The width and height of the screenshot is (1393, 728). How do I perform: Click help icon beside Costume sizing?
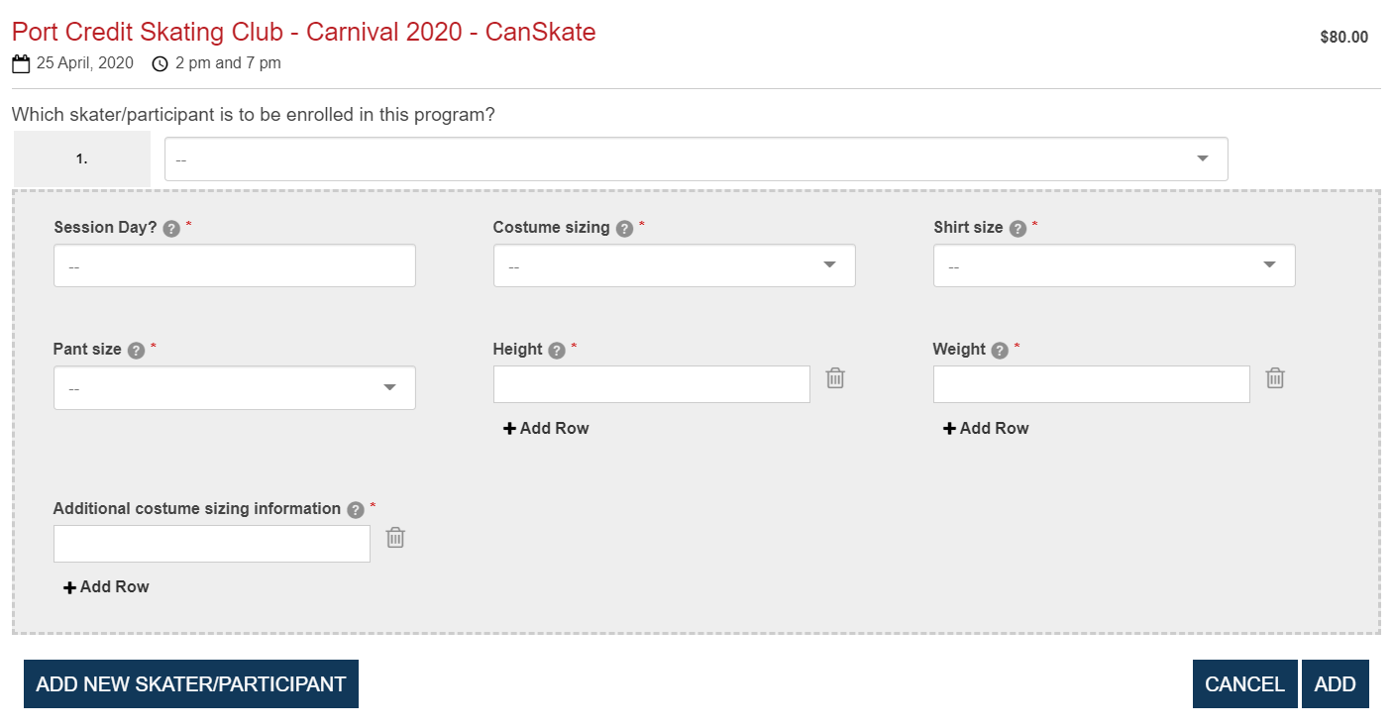[x=624, y=229]
